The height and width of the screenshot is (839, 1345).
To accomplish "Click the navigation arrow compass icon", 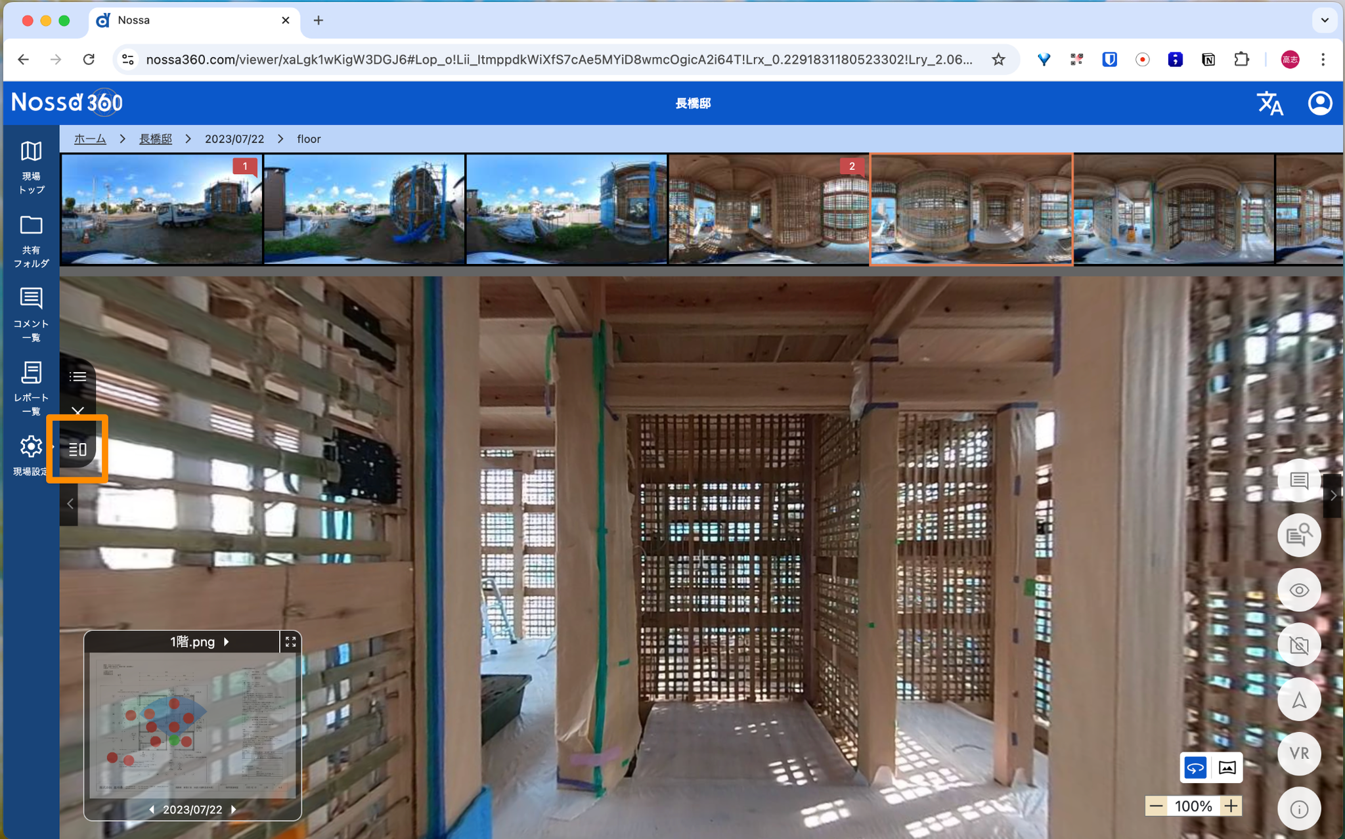I will click(x=1298, y=700).
